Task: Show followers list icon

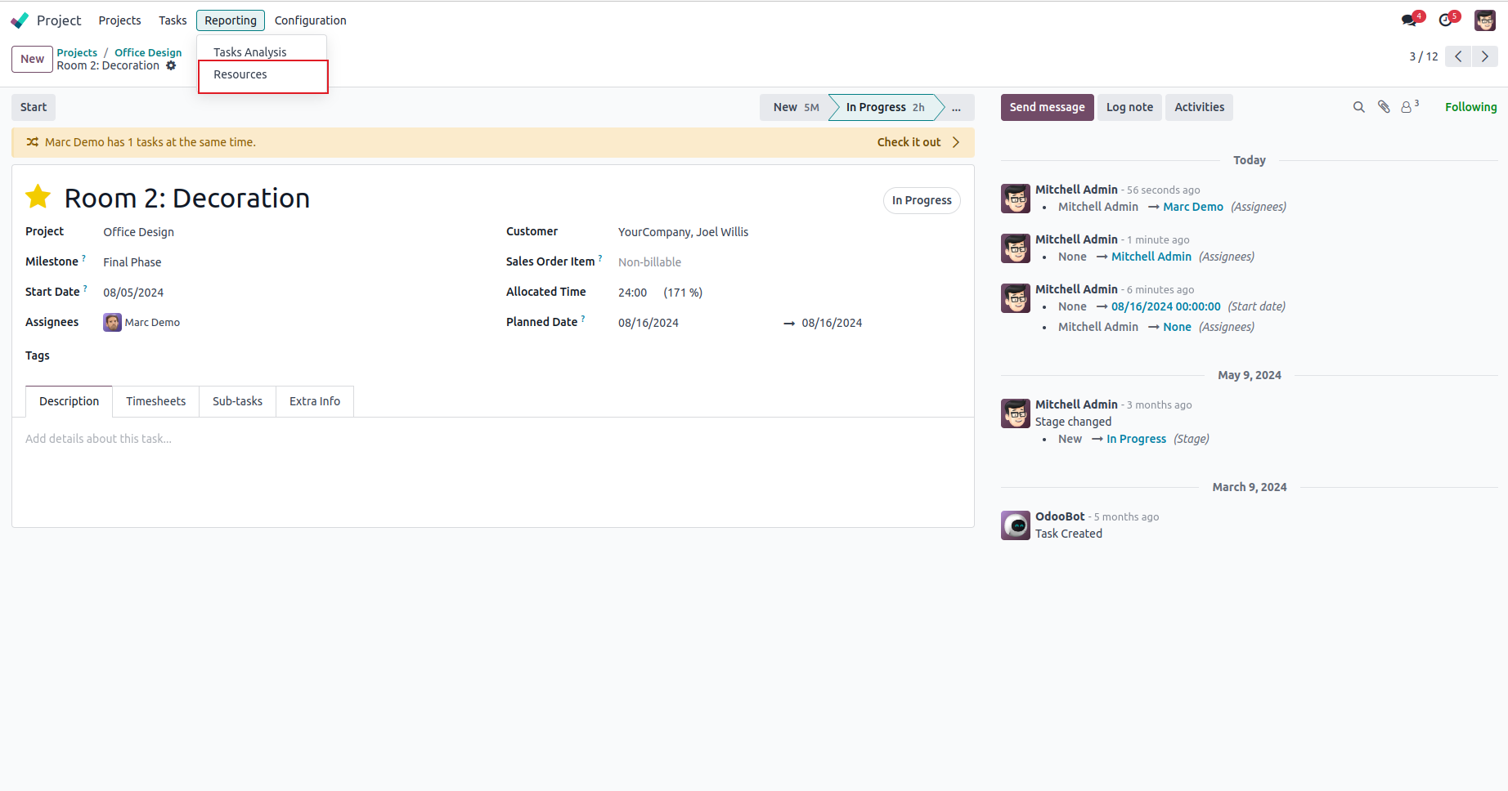Action: [x=1408, y=107]
